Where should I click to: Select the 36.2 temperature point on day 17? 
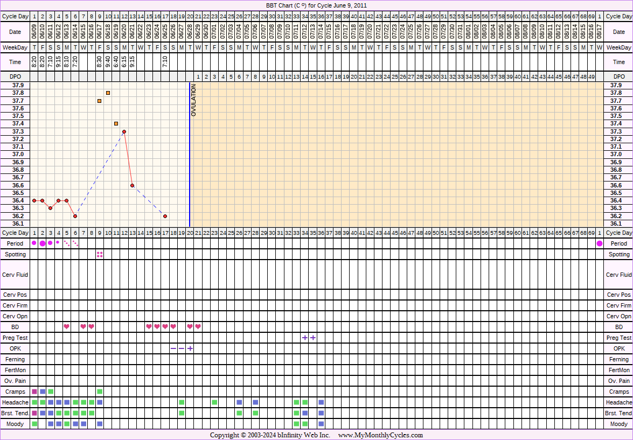coord(165,216)
